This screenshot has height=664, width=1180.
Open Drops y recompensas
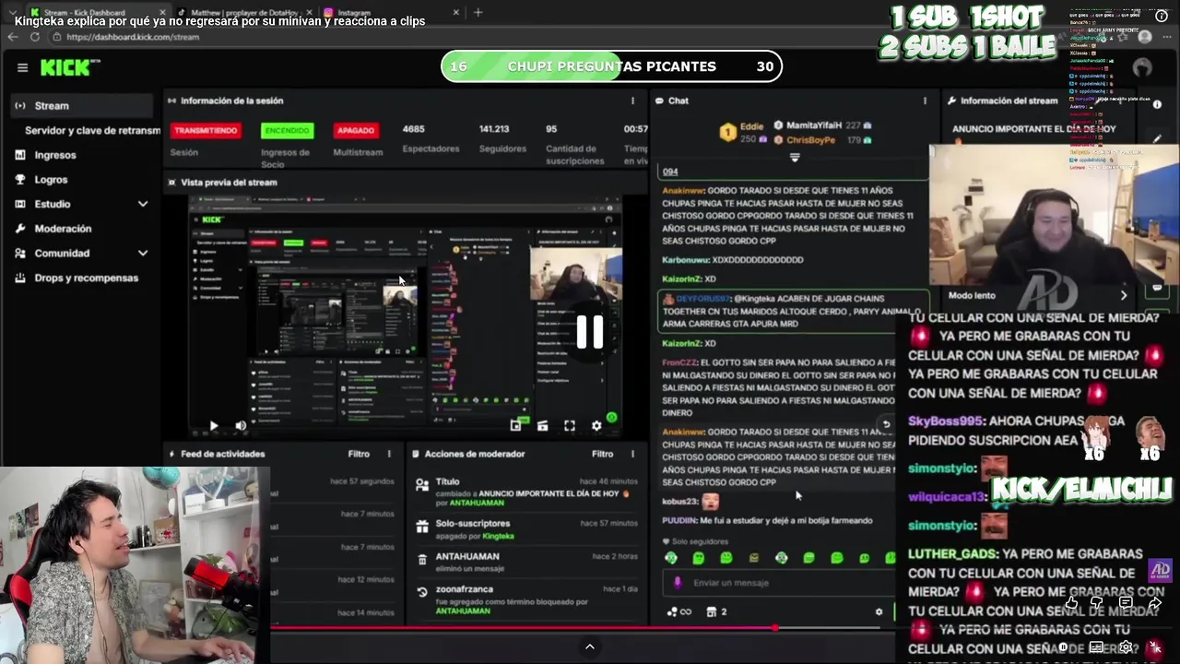click(x=86, y=278)
